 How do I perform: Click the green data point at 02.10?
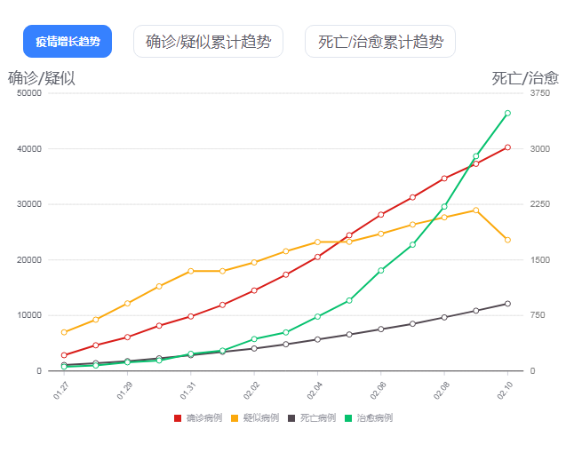[x=507, y=113]
